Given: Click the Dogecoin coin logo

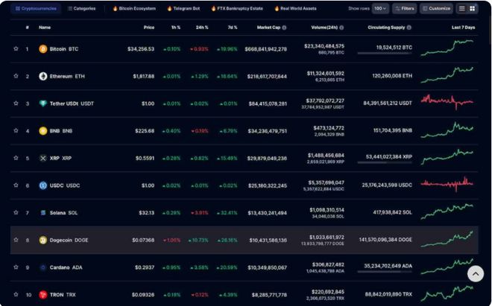Looking at the screenshot, I should pyautogui.click(x=43, y=240).
